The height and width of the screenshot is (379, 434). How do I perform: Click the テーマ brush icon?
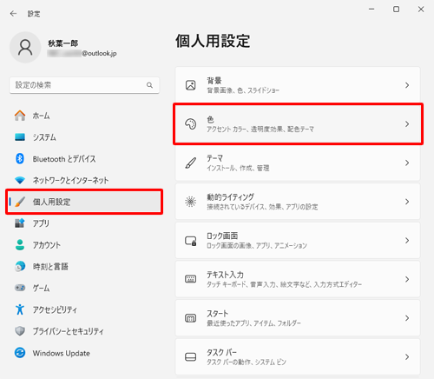point(190,163)
